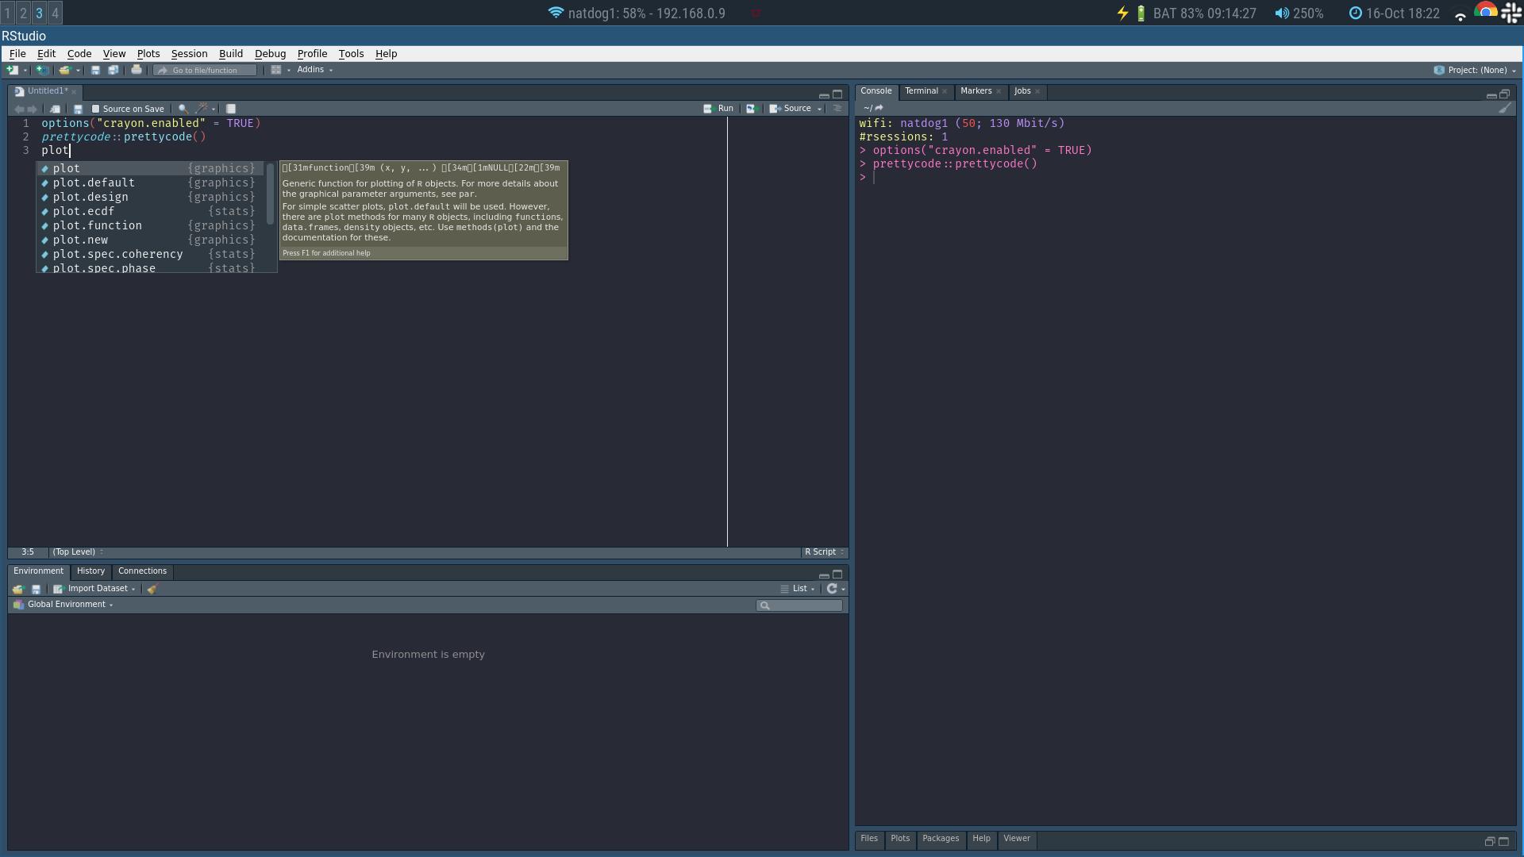Image resolution: width=1524 pixels, height=857 pixels.
Task: Click the Find/Replace magnifier icon
Action: 183,109
